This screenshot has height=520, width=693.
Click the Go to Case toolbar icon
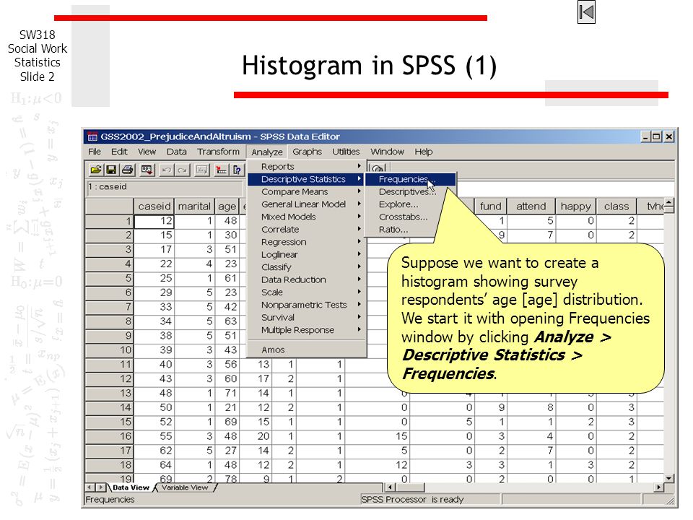(221, 170)
